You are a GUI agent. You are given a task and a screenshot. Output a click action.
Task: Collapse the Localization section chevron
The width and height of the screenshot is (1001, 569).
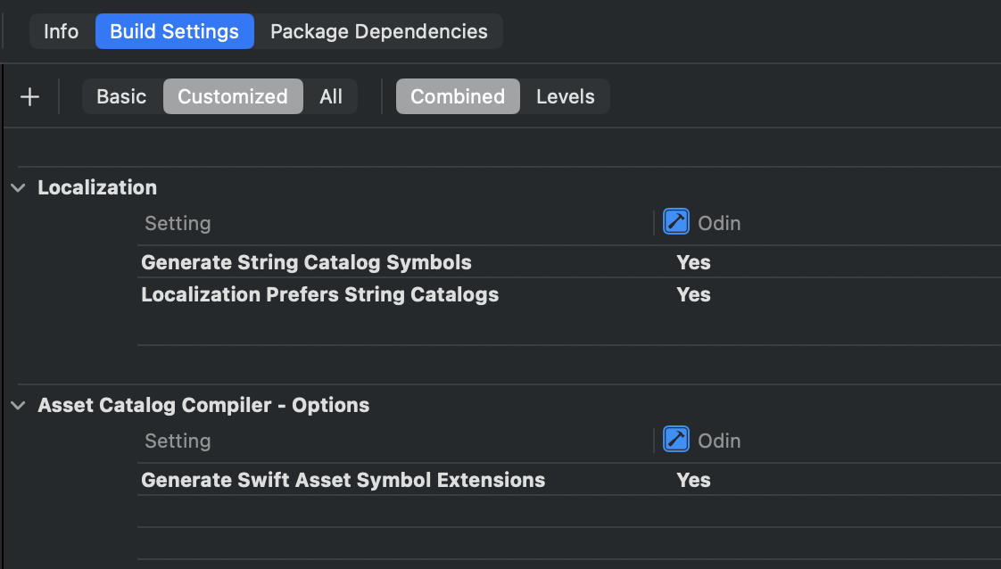pyautogui.click(x=18, y=187)
